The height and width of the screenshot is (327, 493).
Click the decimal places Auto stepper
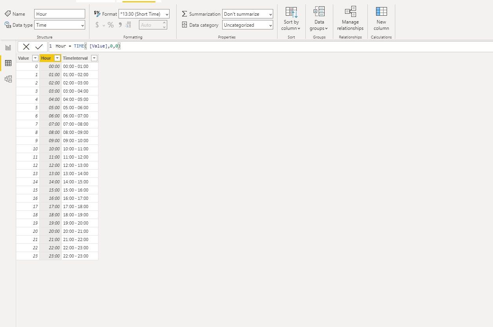[x=153, y=25]
